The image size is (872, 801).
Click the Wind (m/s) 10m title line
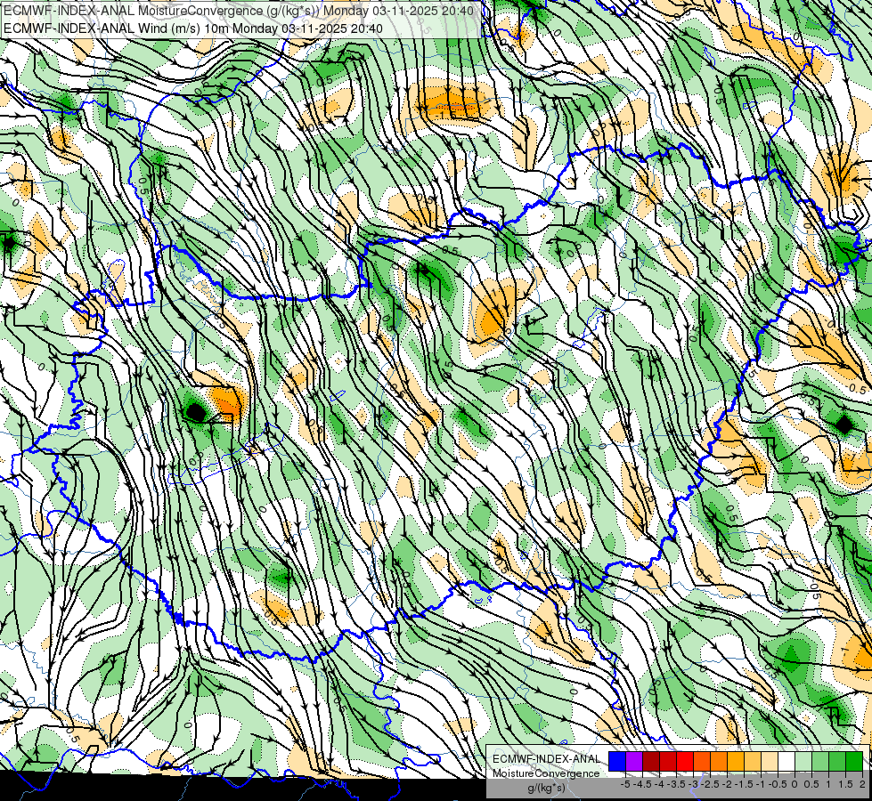point(192,28)
